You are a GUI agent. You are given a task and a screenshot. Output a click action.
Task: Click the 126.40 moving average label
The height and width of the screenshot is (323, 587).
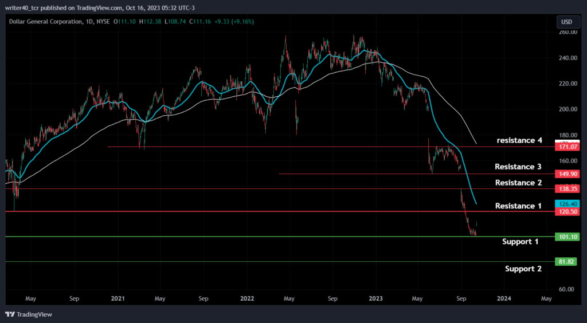click(568, 204)
